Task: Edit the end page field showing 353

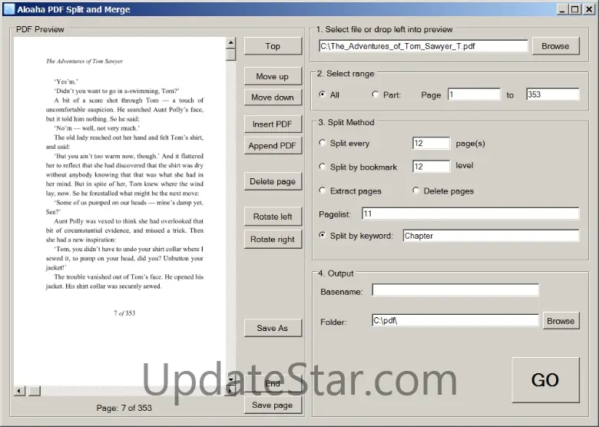Action: click(x=553, y=94)
